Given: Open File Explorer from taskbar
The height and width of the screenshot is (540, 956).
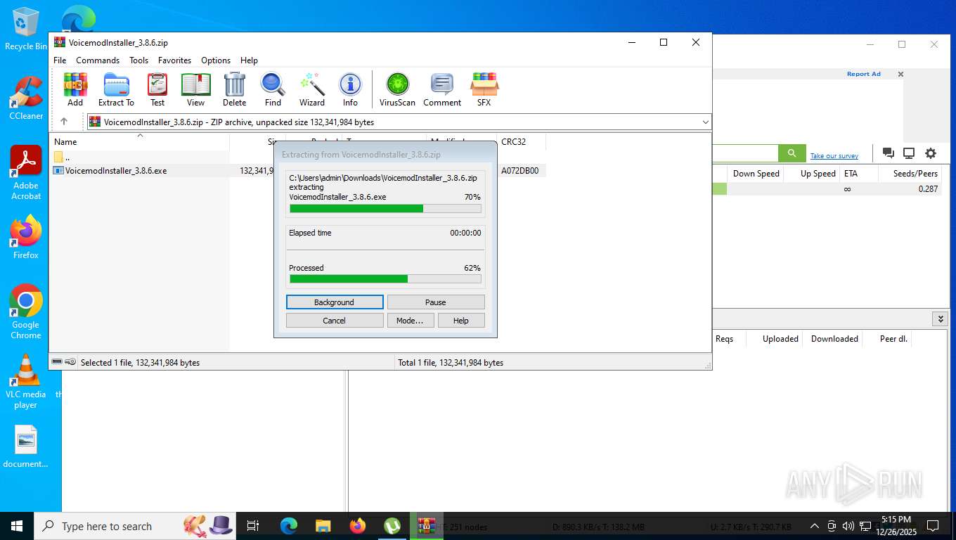Looking at the screenshot, I should tap(323, 526).
